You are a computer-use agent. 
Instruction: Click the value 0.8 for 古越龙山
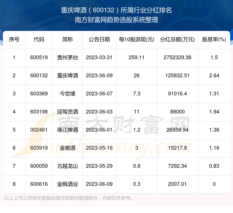(137, 166)
